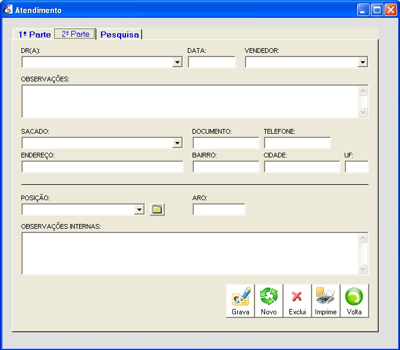Image resolution: width=400 pixels, height=350 pixels.
Task: Expand the VENDEDOR dropdown arrow
Action: [x=363, y=62]
